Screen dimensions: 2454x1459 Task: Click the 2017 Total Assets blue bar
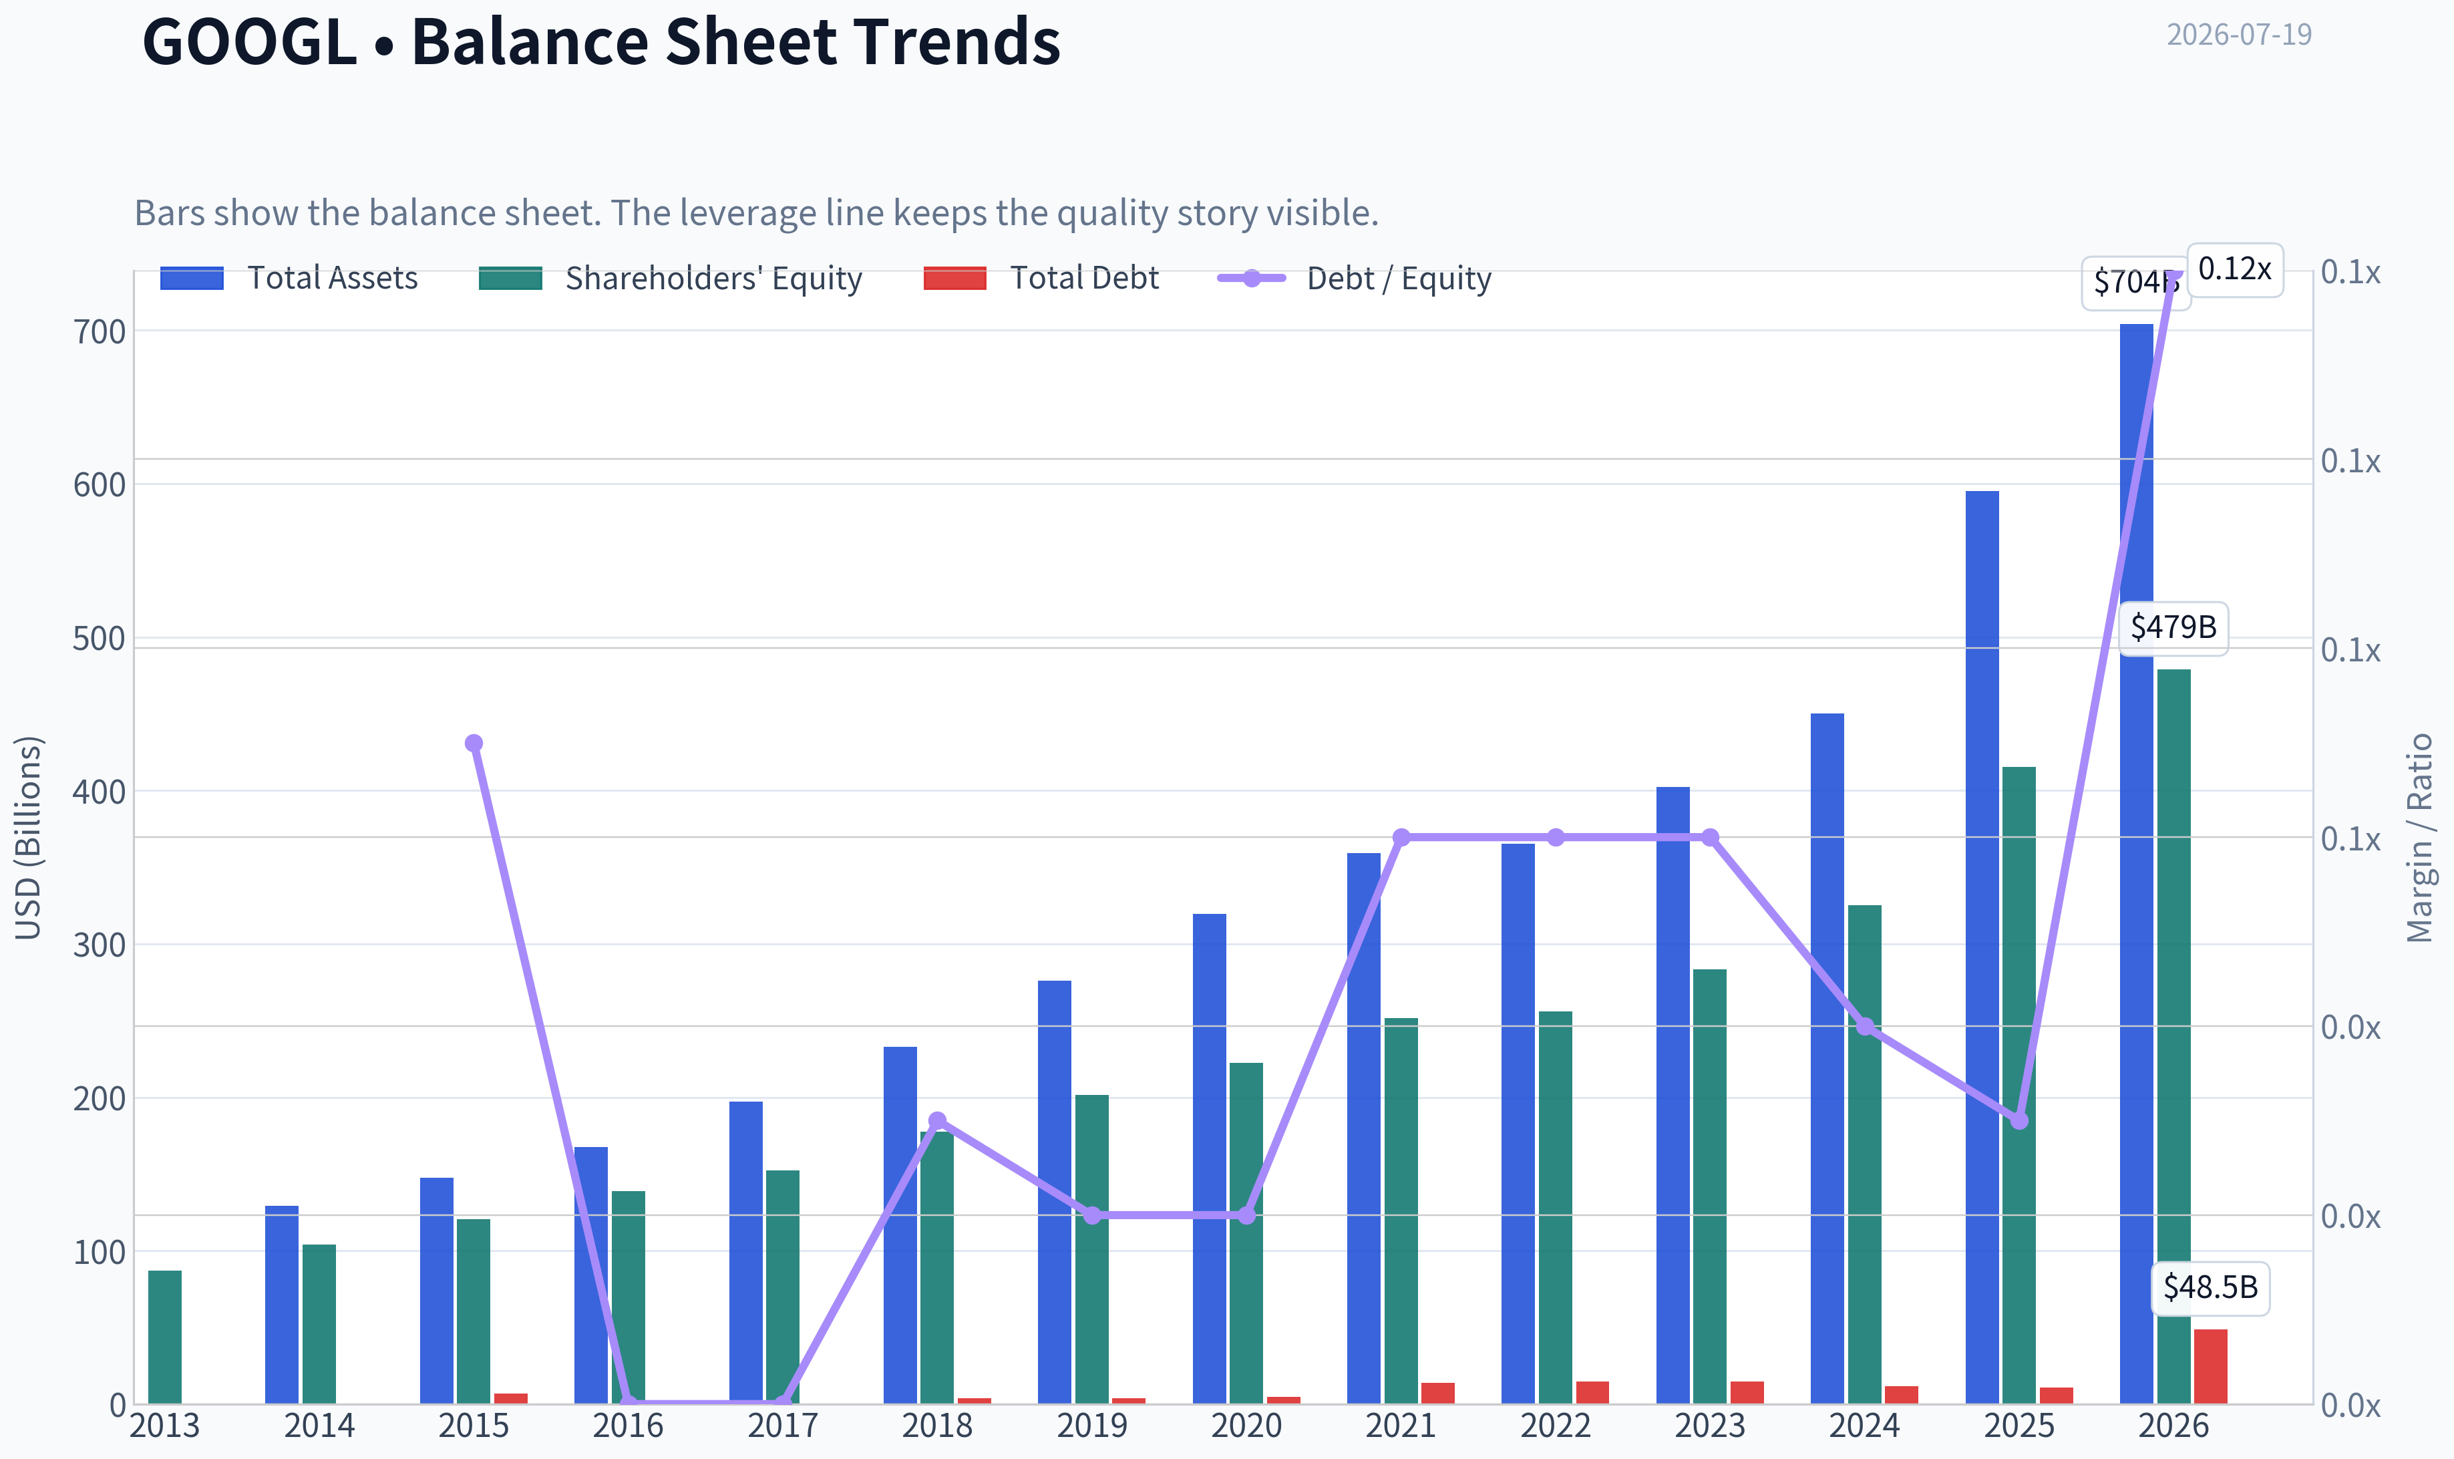coord(745,1253)
